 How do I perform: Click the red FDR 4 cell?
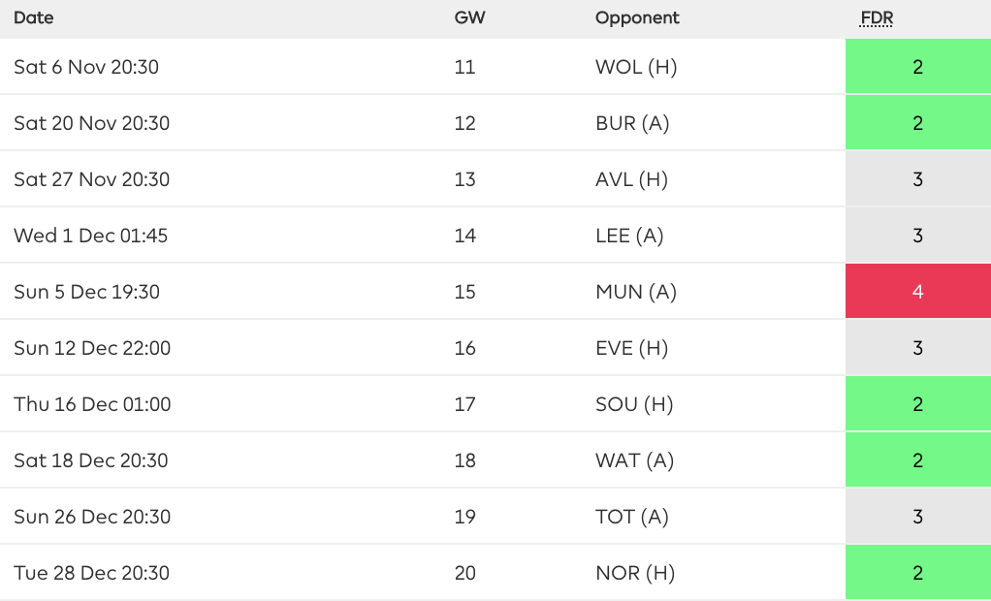(x=917, y=292)
